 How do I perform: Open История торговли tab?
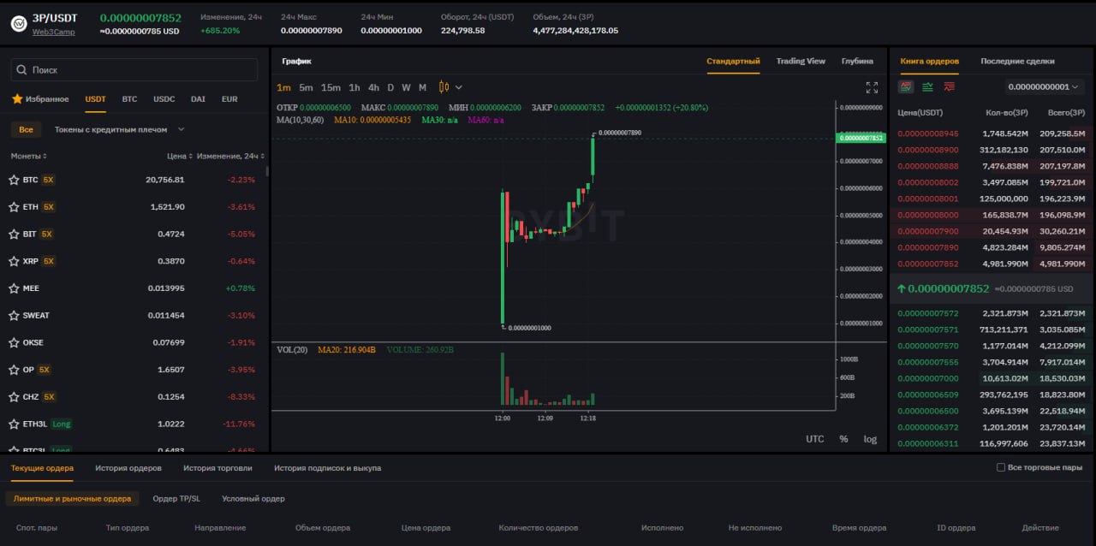click(x=217, y=468)
